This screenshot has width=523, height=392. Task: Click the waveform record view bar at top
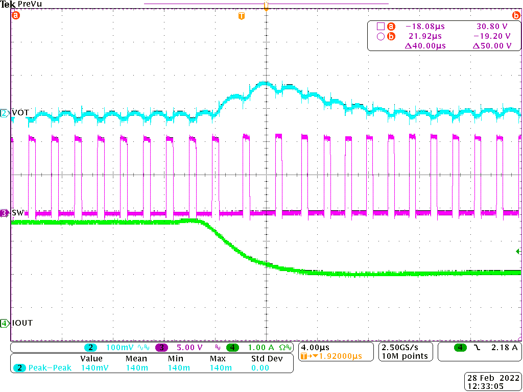click(x=266, y=5)
